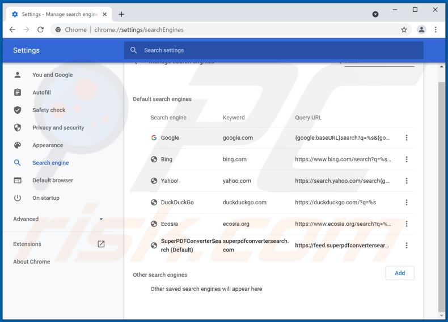Image resolution: width=448 pixels, height=322 pixels.
Task: Open About Chrome page
Action: click(31, 261)
